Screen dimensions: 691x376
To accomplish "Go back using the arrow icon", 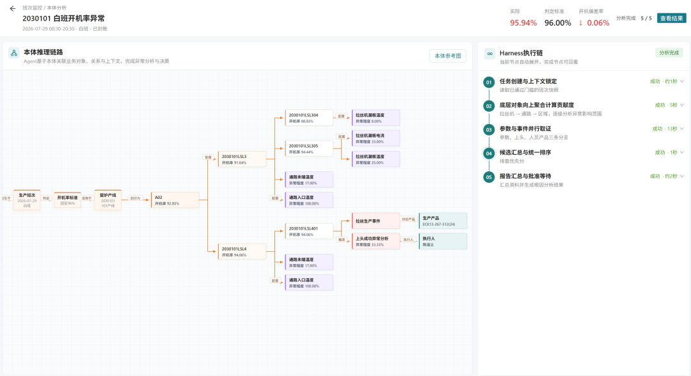I will click(12, 8).
